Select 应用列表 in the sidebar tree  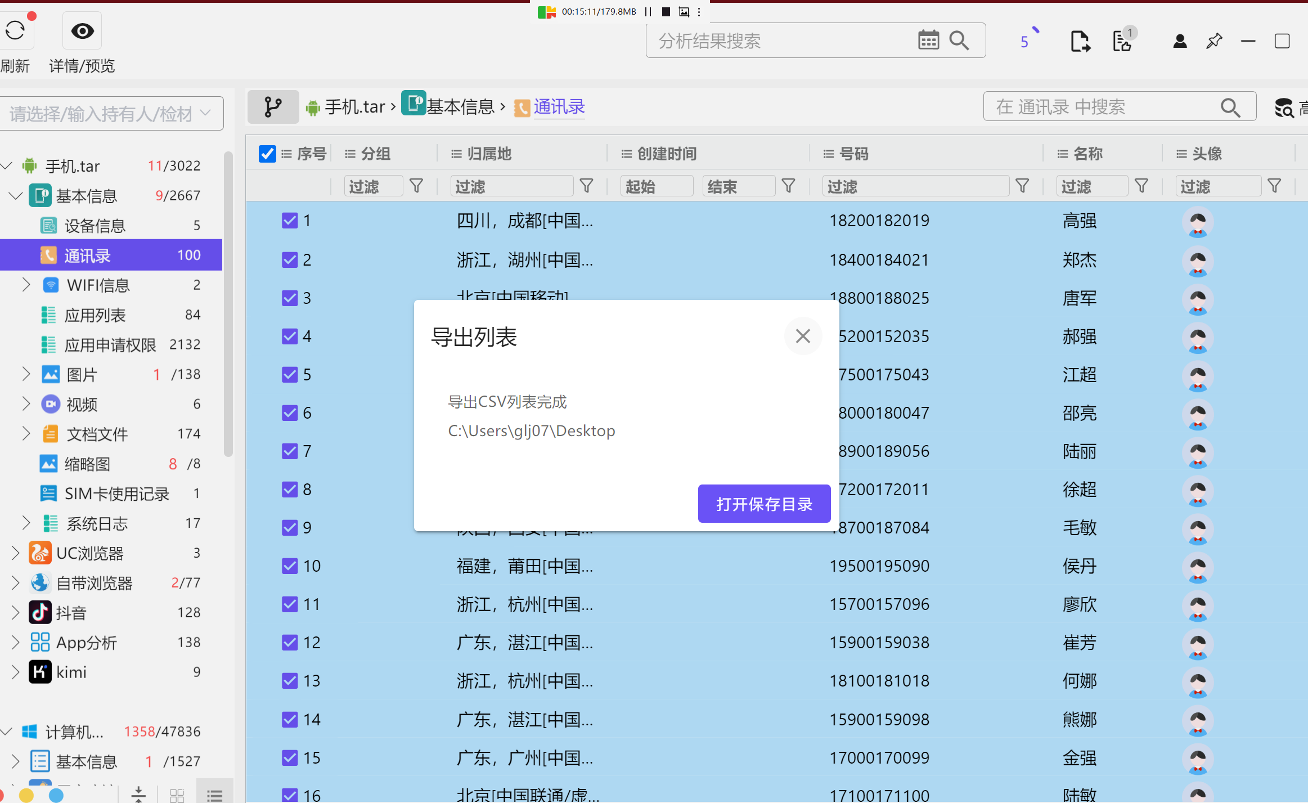(95, 315)
